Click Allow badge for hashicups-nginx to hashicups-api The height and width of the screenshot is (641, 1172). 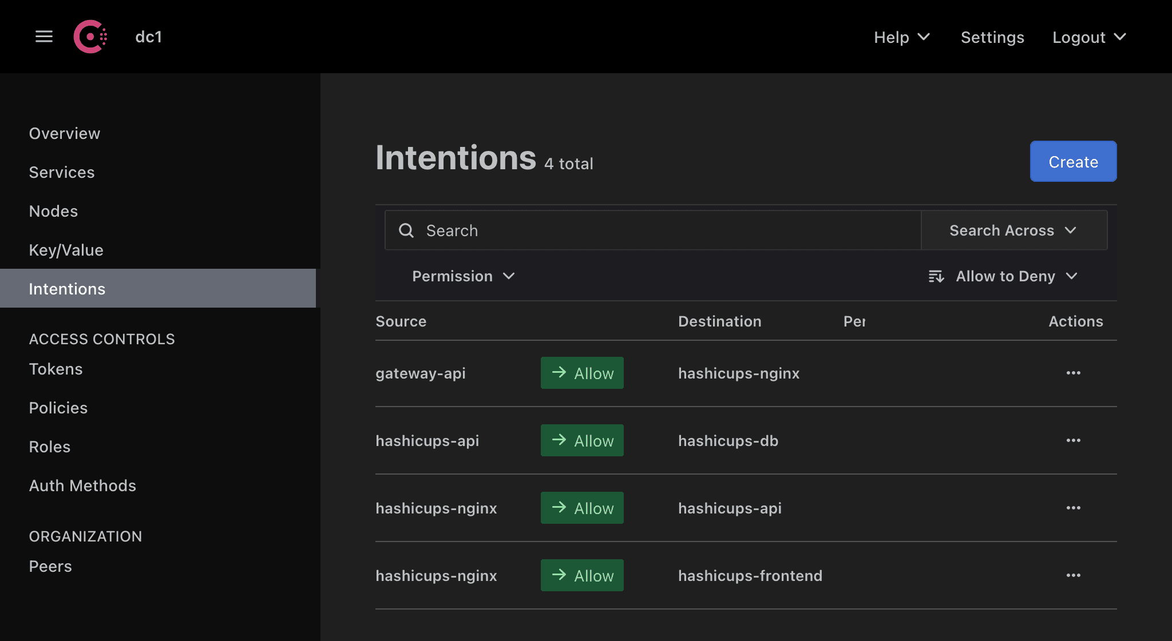pos(582,508)
